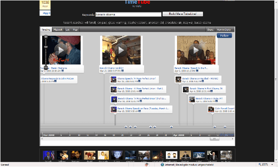278x167 pixels.
Task: Click the 'chocolate rain' recent search
Action: click(173, 23)
